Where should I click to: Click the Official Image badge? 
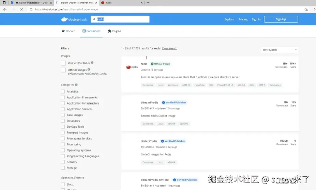tap(161, 64)
